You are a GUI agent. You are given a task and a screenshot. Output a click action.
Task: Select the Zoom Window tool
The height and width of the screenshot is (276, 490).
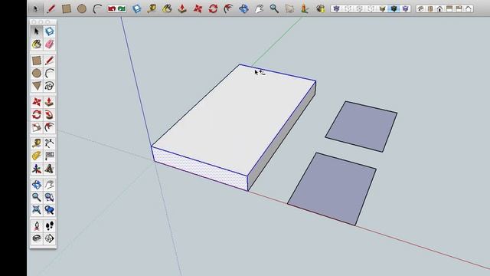49,197
